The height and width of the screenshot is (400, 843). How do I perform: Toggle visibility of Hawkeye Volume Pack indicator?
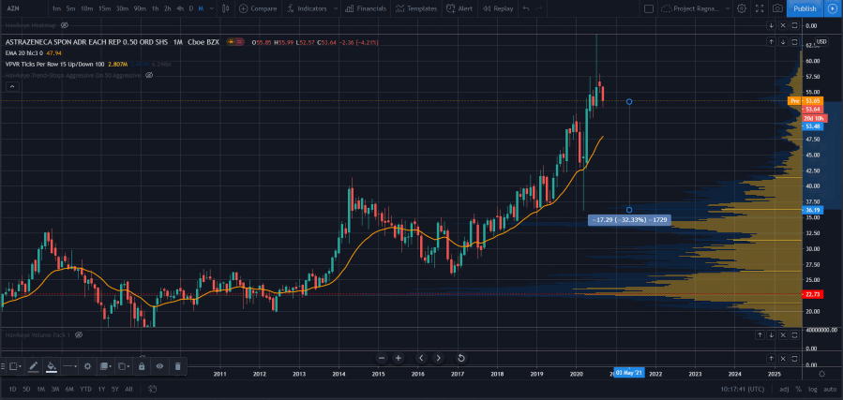point(81,334)
